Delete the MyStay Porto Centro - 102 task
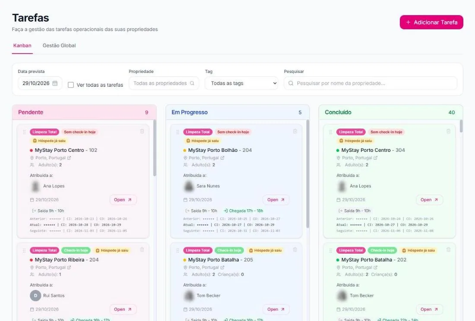The image size is (475, 321). tap(142, 131)
